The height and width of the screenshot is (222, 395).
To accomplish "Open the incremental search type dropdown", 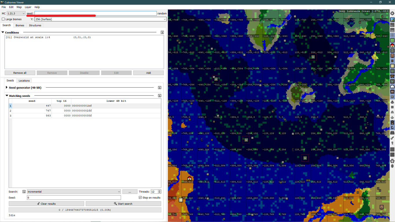I will tap(74, 192).
